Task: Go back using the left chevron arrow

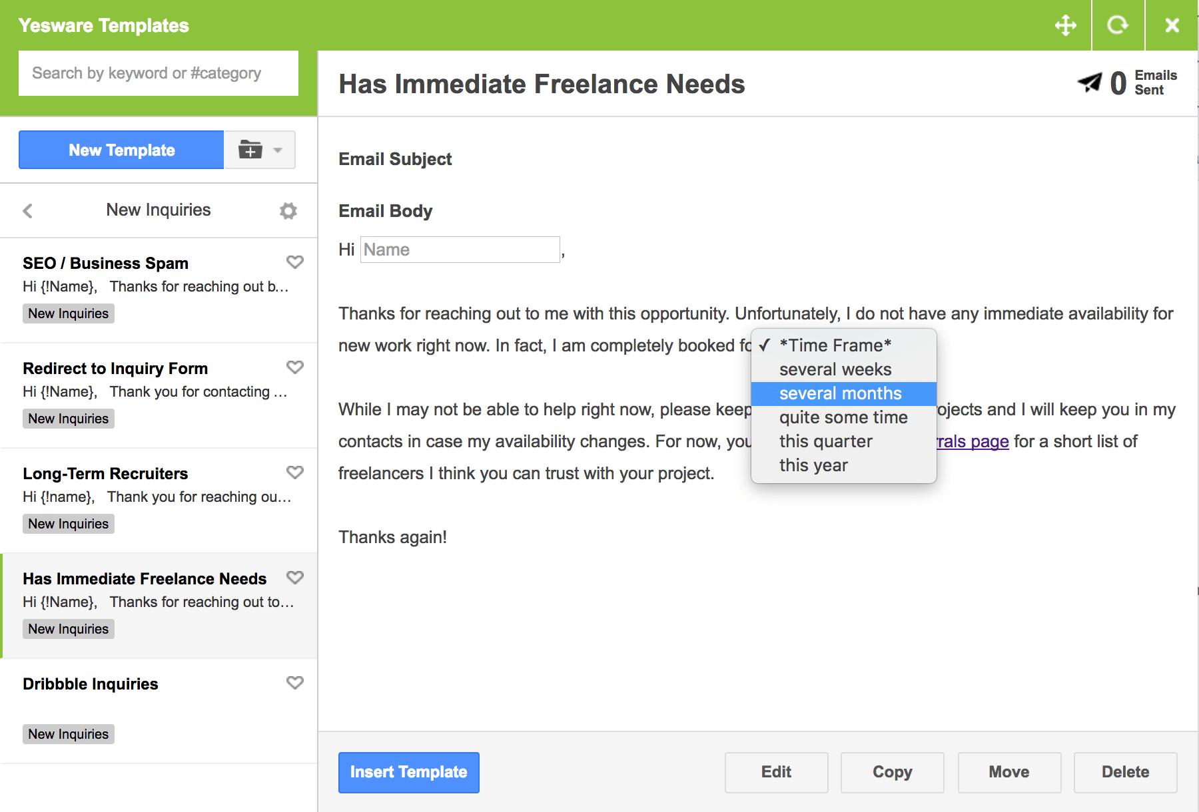Action: 28,211
